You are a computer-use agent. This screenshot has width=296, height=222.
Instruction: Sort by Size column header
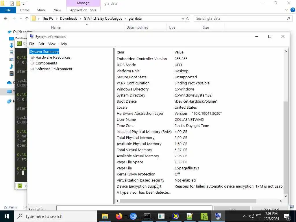click(x=206, y=27)
